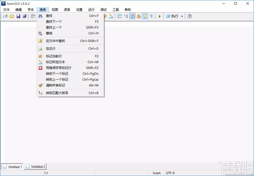This screenshot has width=254, height=176.
Task: Save the current document with the floppy icon
Action: (18, 16)
